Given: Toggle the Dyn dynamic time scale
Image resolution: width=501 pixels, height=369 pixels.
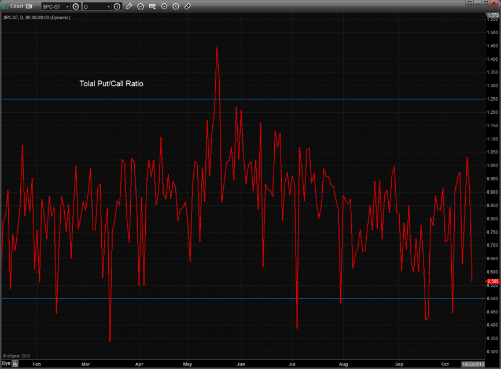Looking at the screenshot, I should (6, 364).
